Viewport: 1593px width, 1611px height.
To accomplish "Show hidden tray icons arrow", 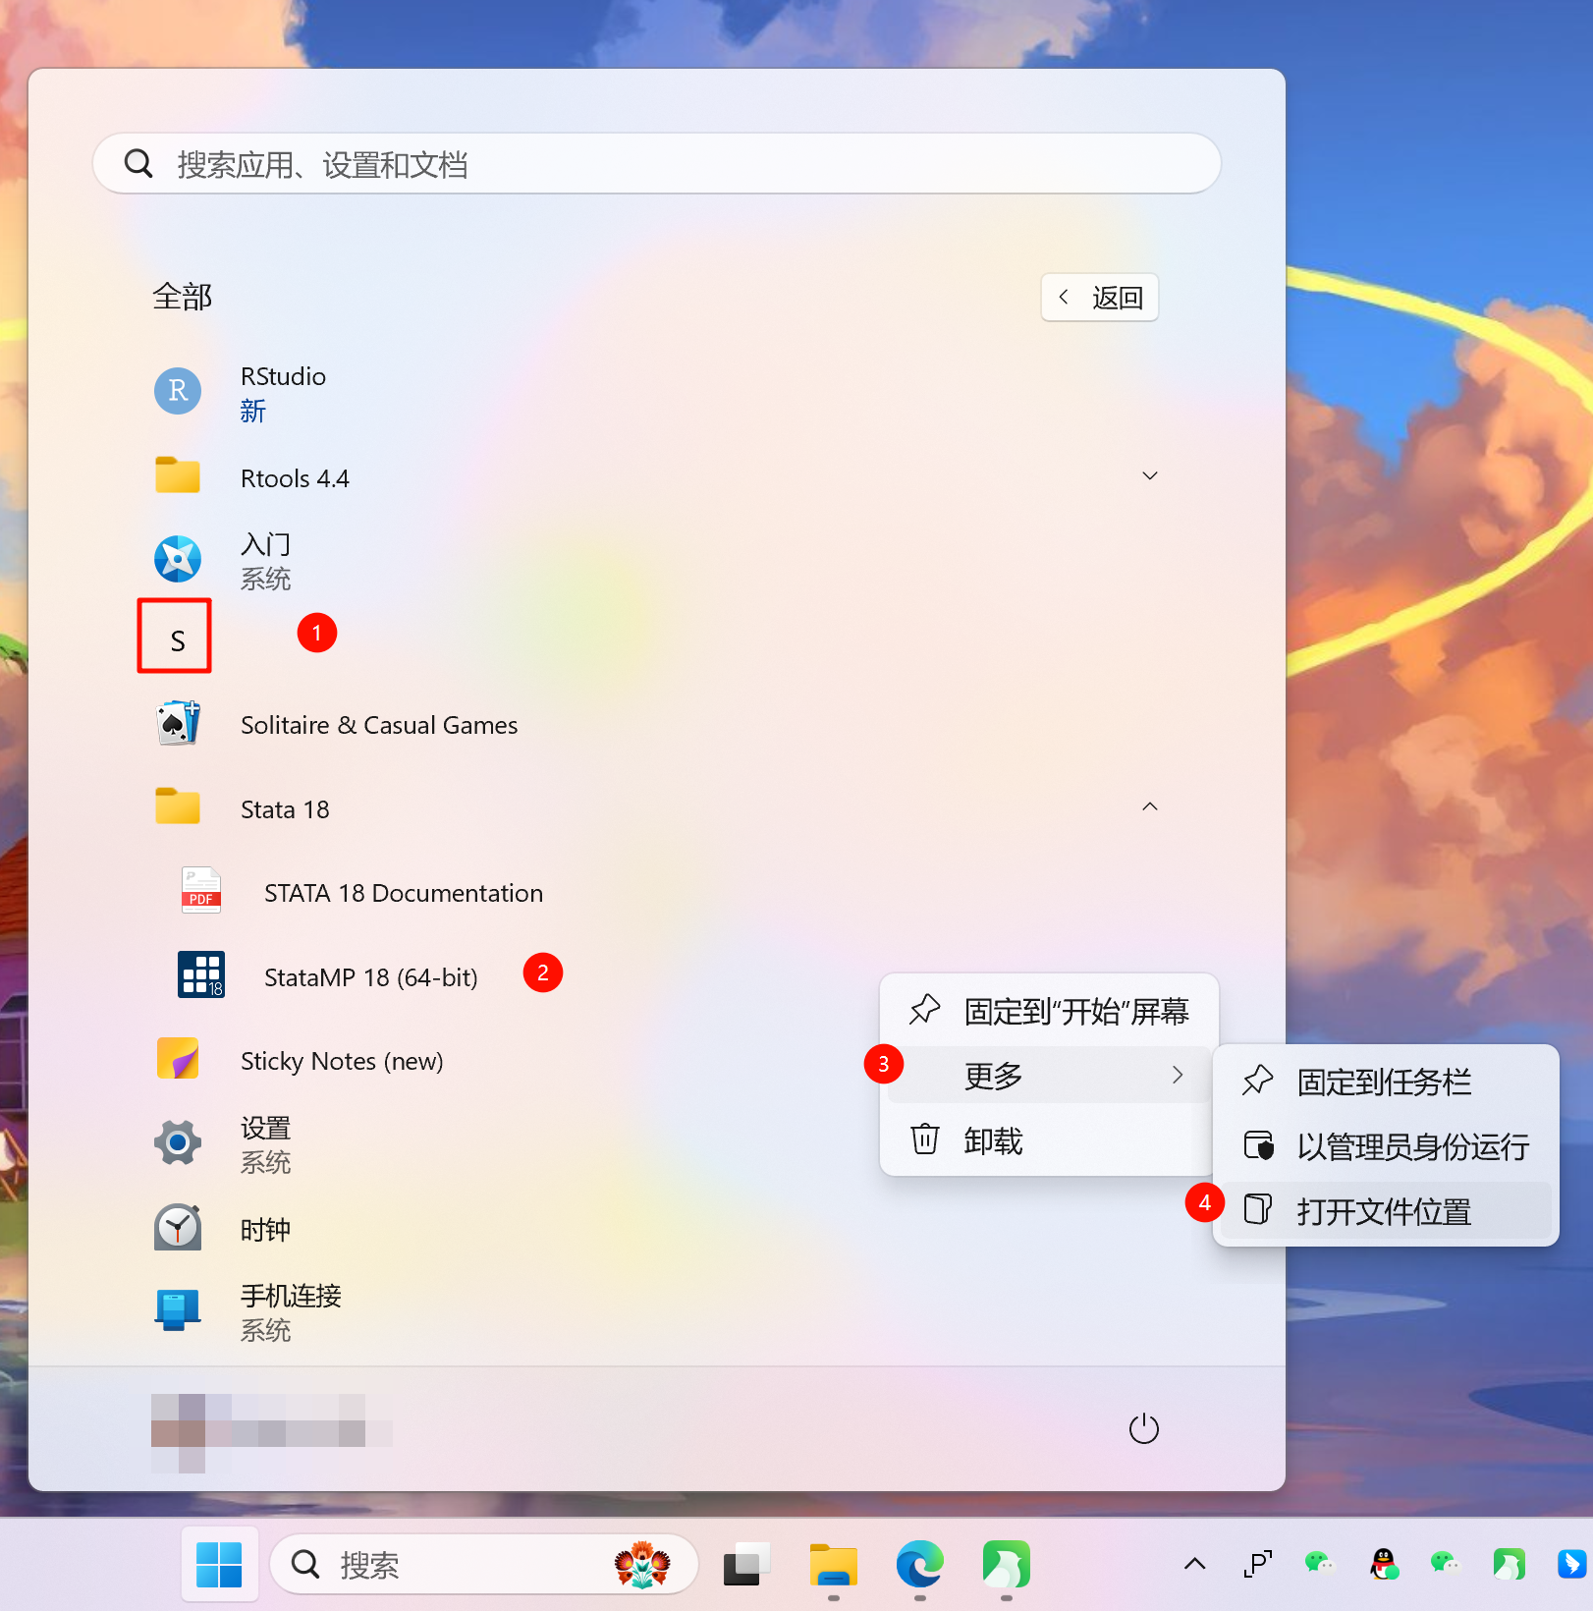I will click(1194, 1564).
